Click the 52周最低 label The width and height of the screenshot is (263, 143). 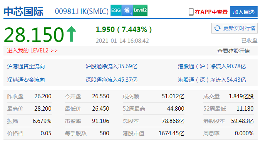(214, 109)
